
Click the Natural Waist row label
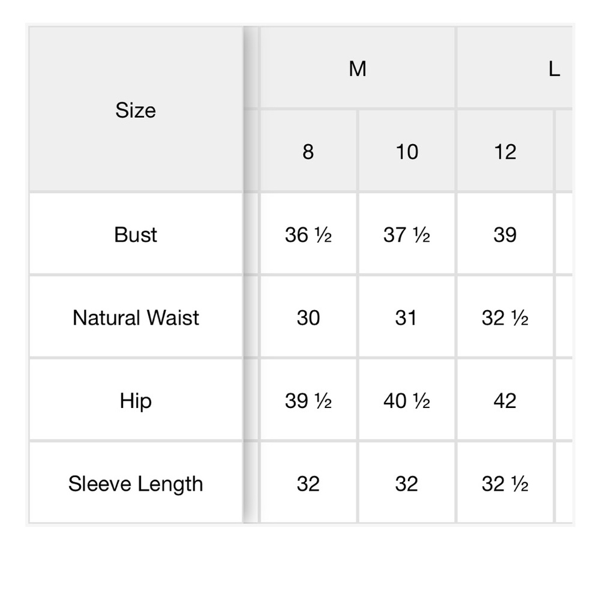[136, 317]
